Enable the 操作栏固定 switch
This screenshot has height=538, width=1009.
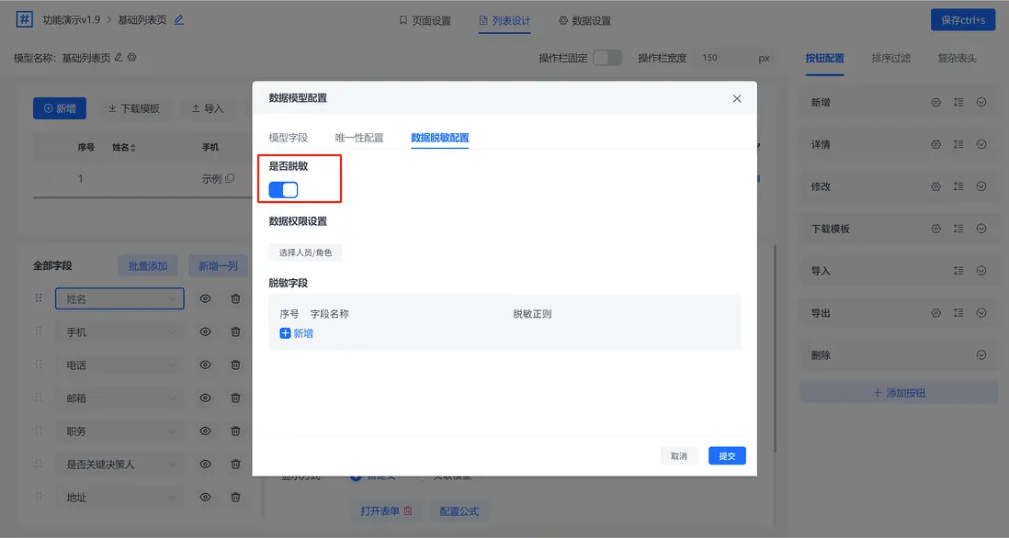coord(606,56)
